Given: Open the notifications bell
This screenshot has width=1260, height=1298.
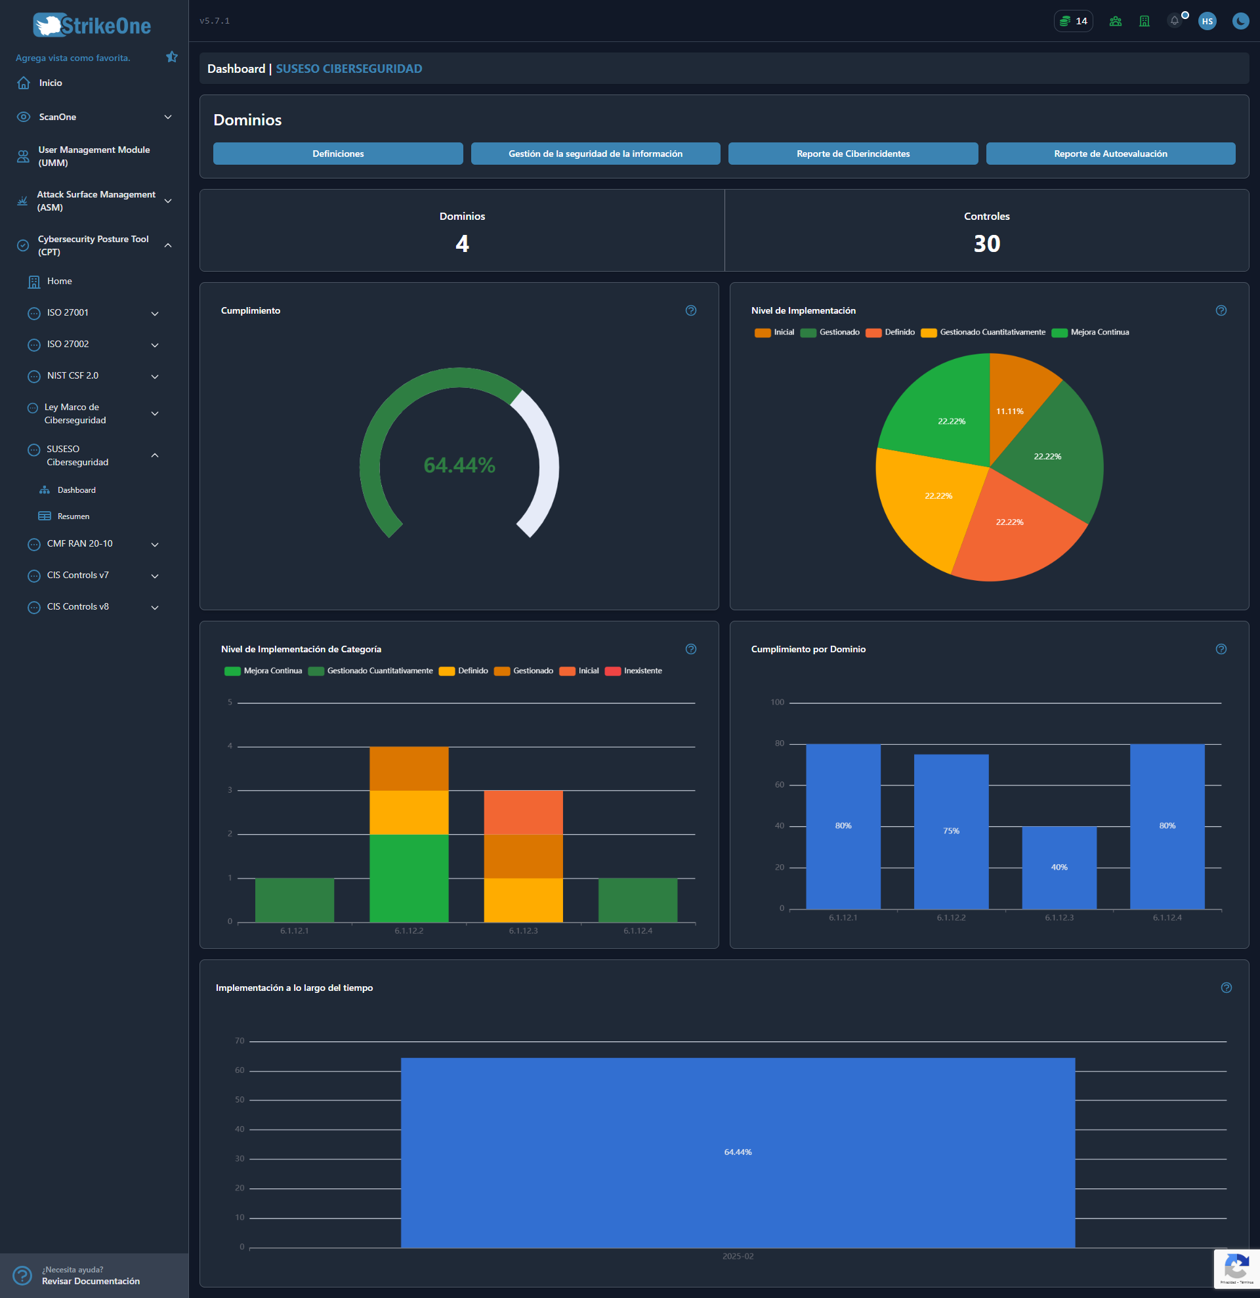Looking at the screenshot, I should pos(1174,21).
